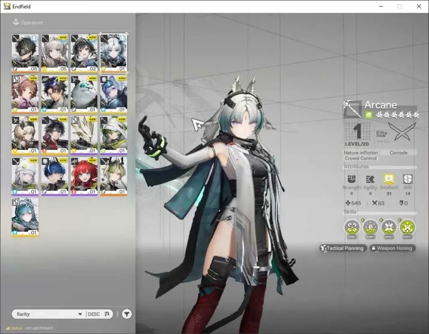Select the white-haired operator in white hat
This screenshot has width=429, height=334.
[x=25, y=176]
